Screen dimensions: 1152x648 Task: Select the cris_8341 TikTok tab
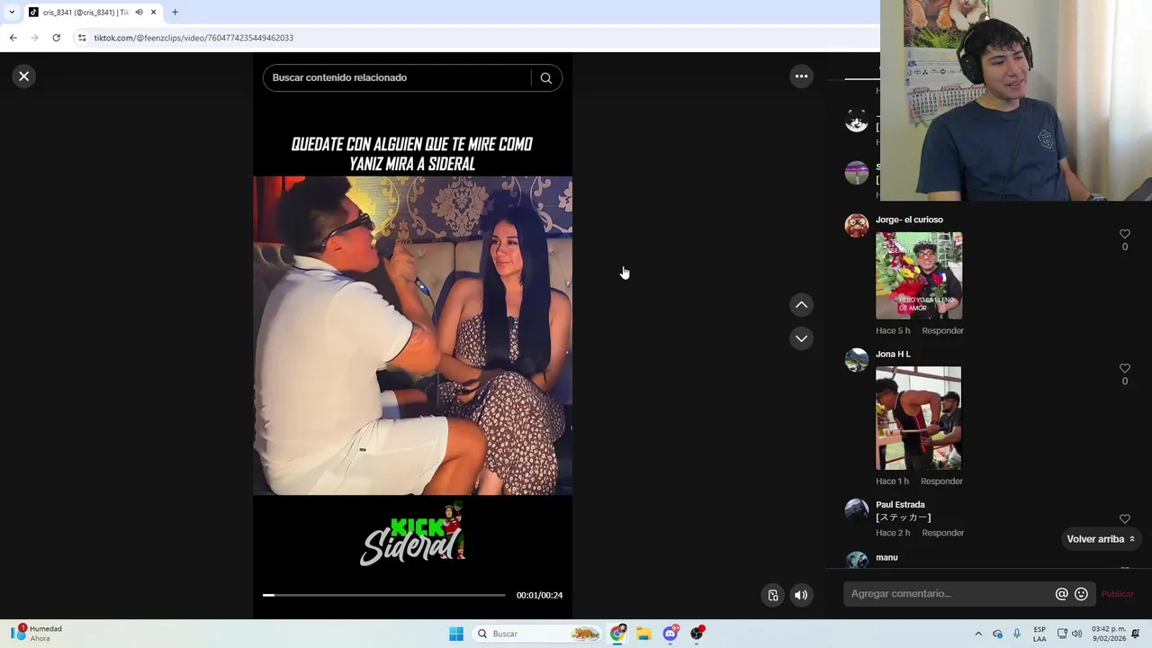[86, 13]
